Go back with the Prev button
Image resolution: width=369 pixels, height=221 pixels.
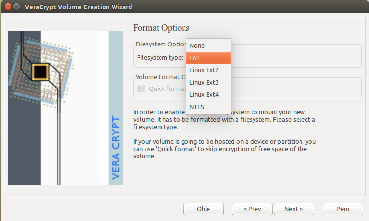252,209
